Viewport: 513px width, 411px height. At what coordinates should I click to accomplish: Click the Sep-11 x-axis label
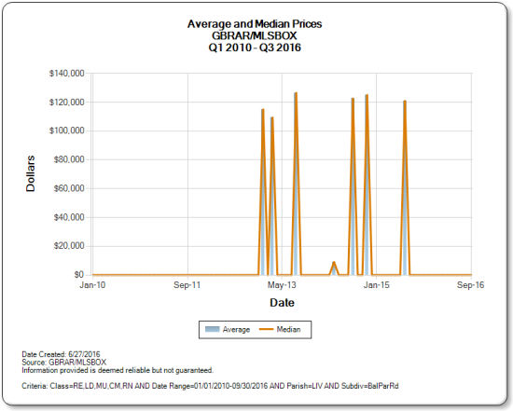click(187, 285)
